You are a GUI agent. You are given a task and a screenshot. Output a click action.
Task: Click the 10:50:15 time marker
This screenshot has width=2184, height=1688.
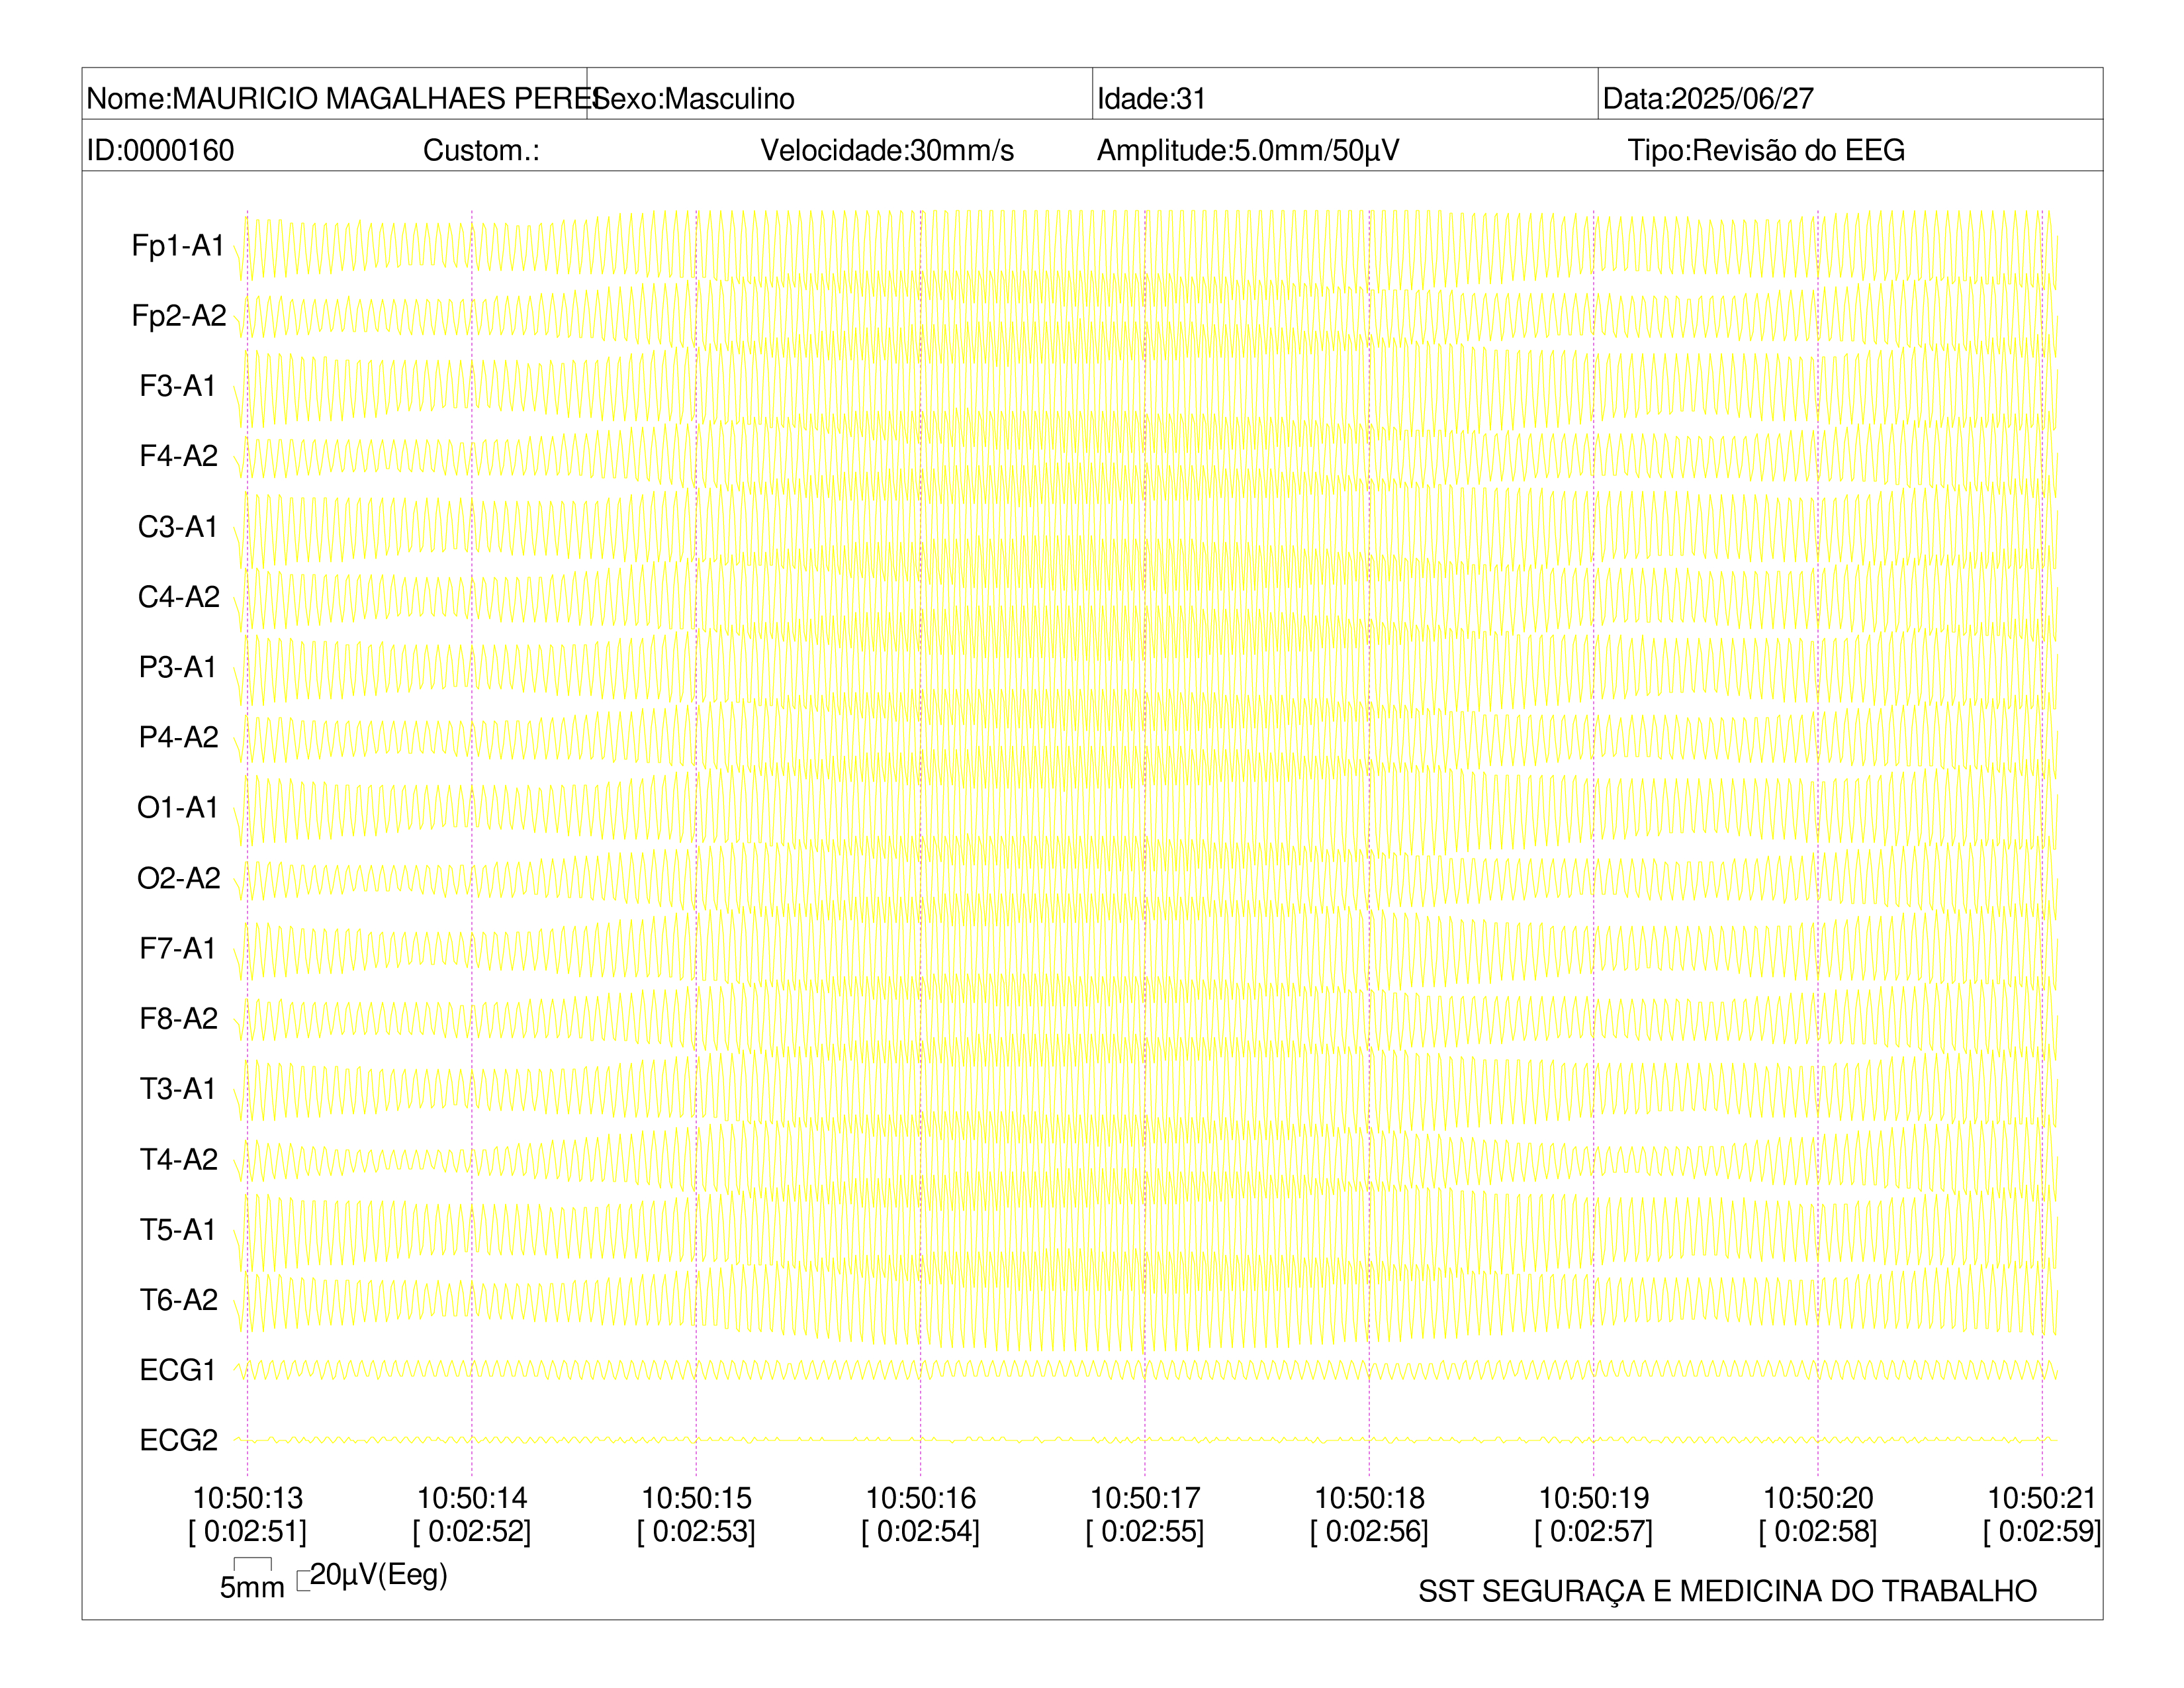coord(696,1498)
